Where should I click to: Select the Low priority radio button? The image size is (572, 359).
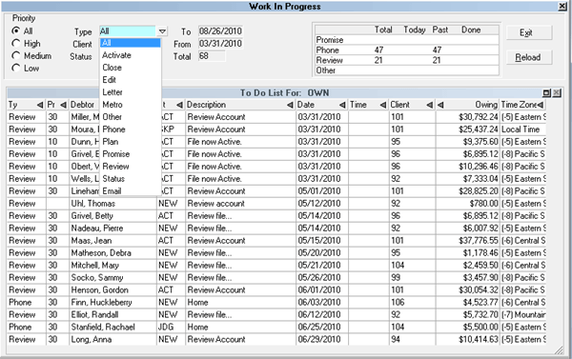15,69
